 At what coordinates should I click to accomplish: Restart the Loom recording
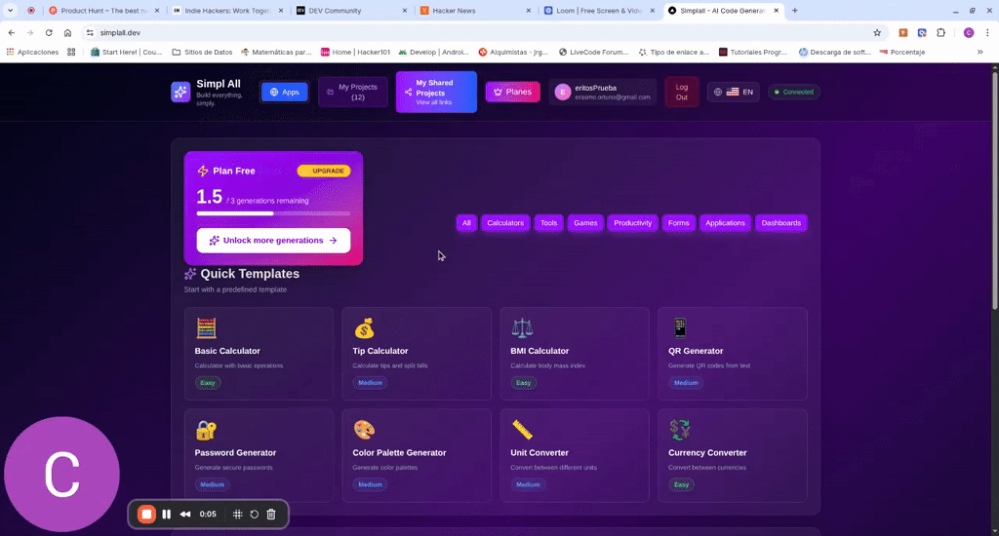(255, 515)
